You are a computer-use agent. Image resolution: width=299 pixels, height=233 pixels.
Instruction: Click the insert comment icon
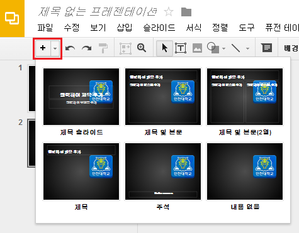[x=266, y=48]
